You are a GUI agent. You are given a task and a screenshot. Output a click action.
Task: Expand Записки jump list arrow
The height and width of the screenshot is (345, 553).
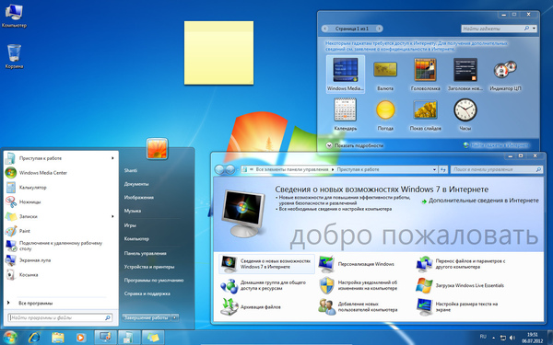pos(112,216)
